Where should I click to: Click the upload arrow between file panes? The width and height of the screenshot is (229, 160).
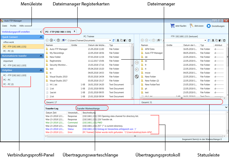click(x=136, y=63)
